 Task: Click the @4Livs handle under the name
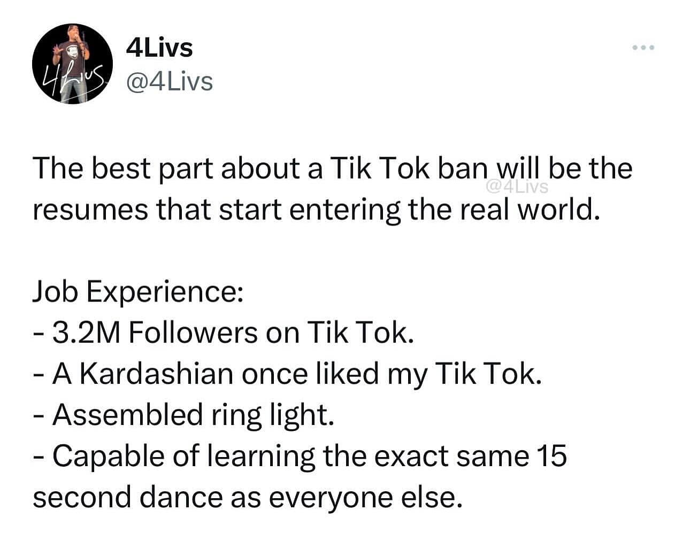[169, 82]
